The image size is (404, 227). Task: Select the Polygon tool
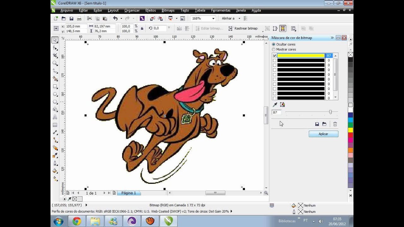tap(55, 102)
